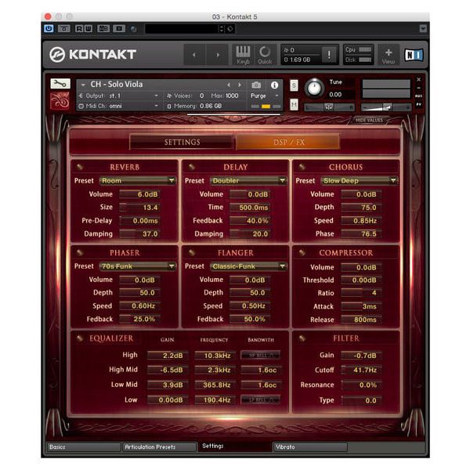Viewport: 470px width, 470px height.
Task: Click the Reverb Volume 6.0dB value bar
Action: coord(139,194)
